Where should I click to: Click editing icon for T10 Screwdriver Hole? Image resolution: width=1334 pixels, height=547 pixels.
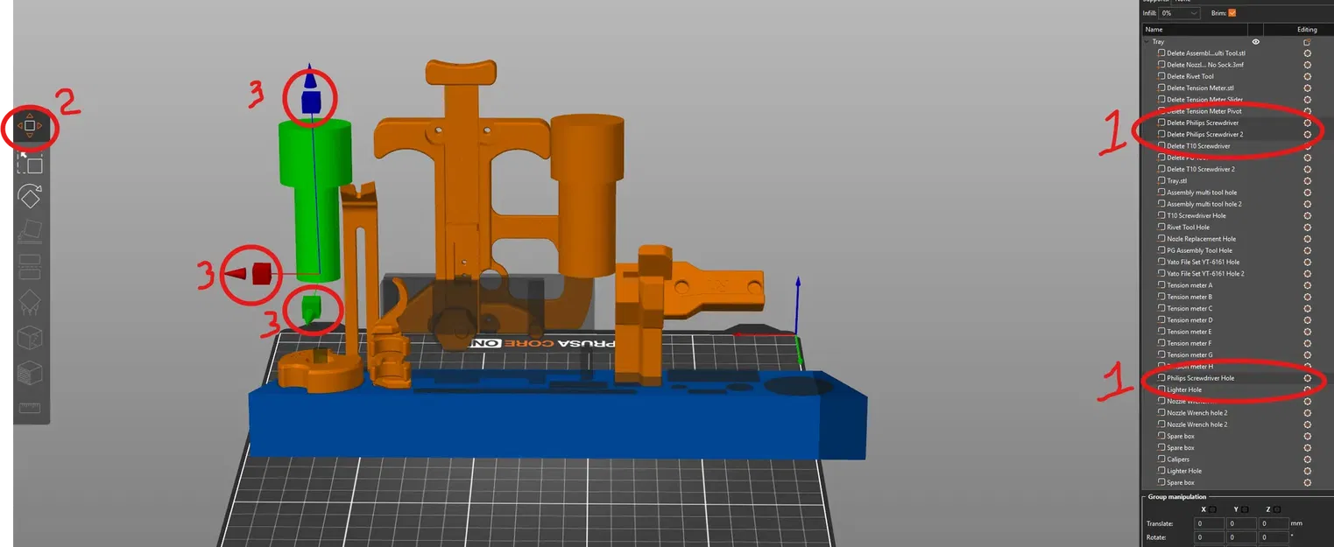click(x=1307, y=215)
